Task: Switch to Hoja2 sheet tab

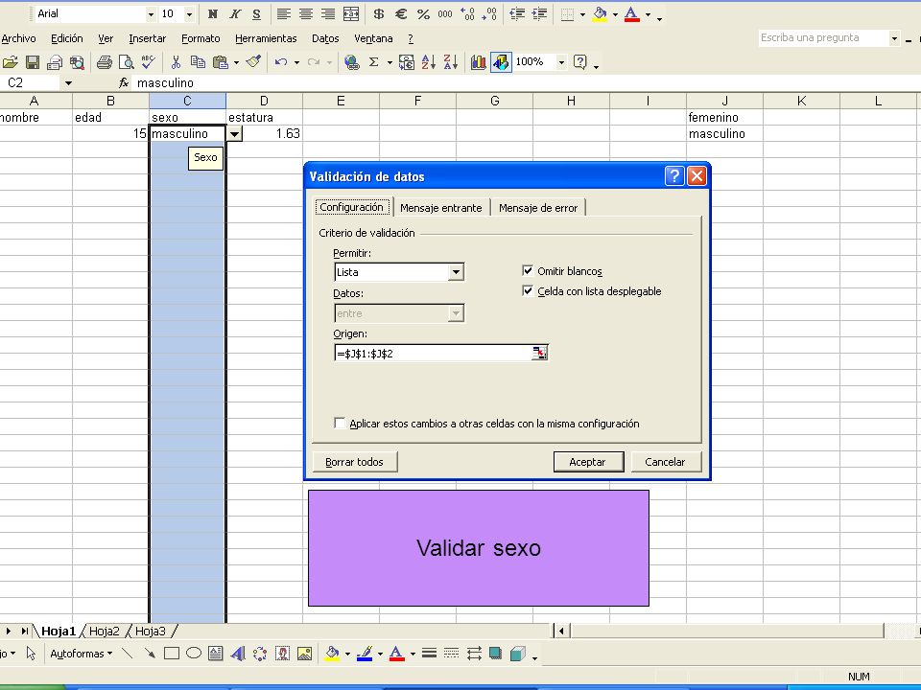Action: pyautogui.click(x=104, y=632)
